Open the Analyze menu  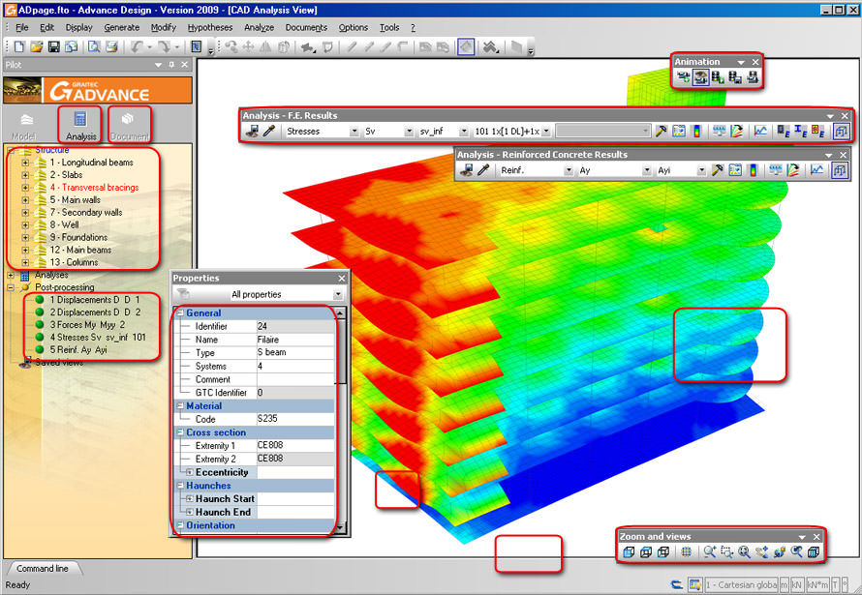[259, 27]
